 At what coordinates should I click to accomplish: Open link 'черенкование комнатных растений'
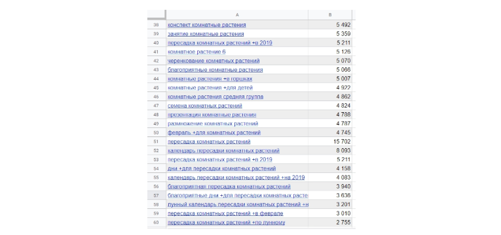[213, 61]
